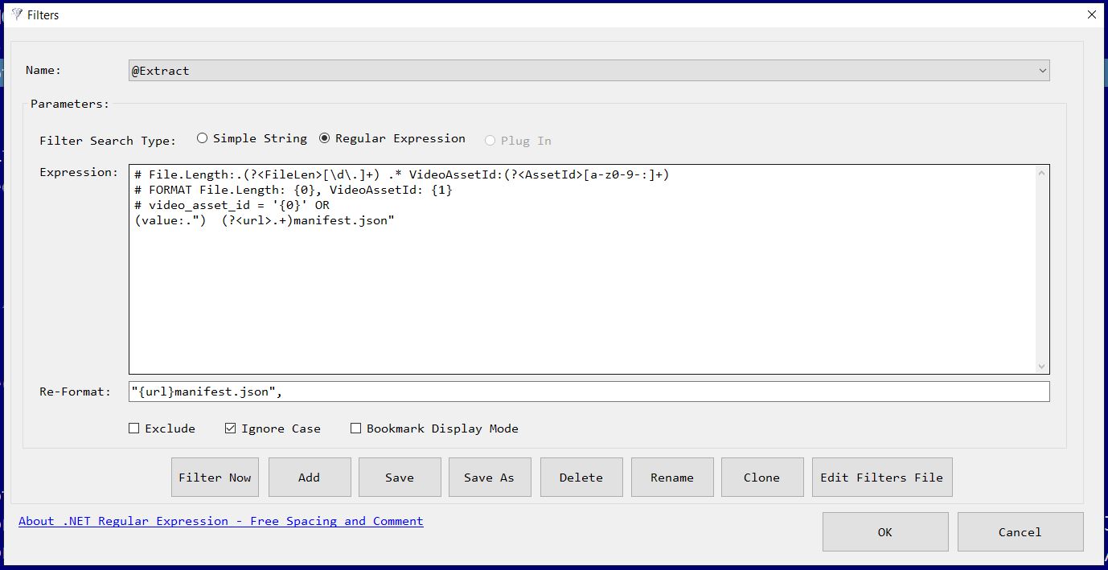Click the '# FORMAT File.Length' comment line

point(293,190)
